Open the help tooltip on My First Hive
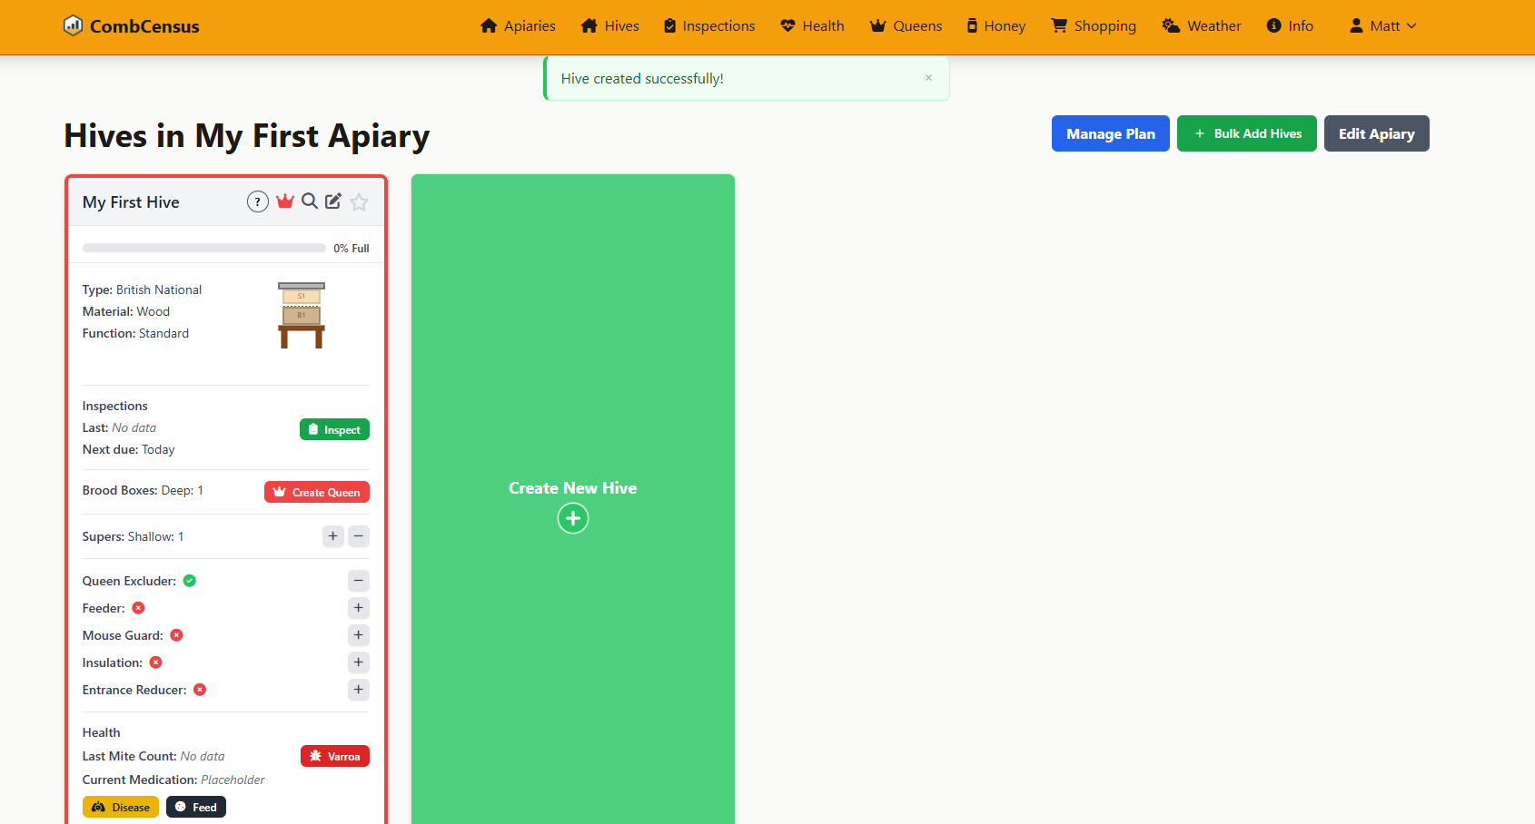 point(258,201)
